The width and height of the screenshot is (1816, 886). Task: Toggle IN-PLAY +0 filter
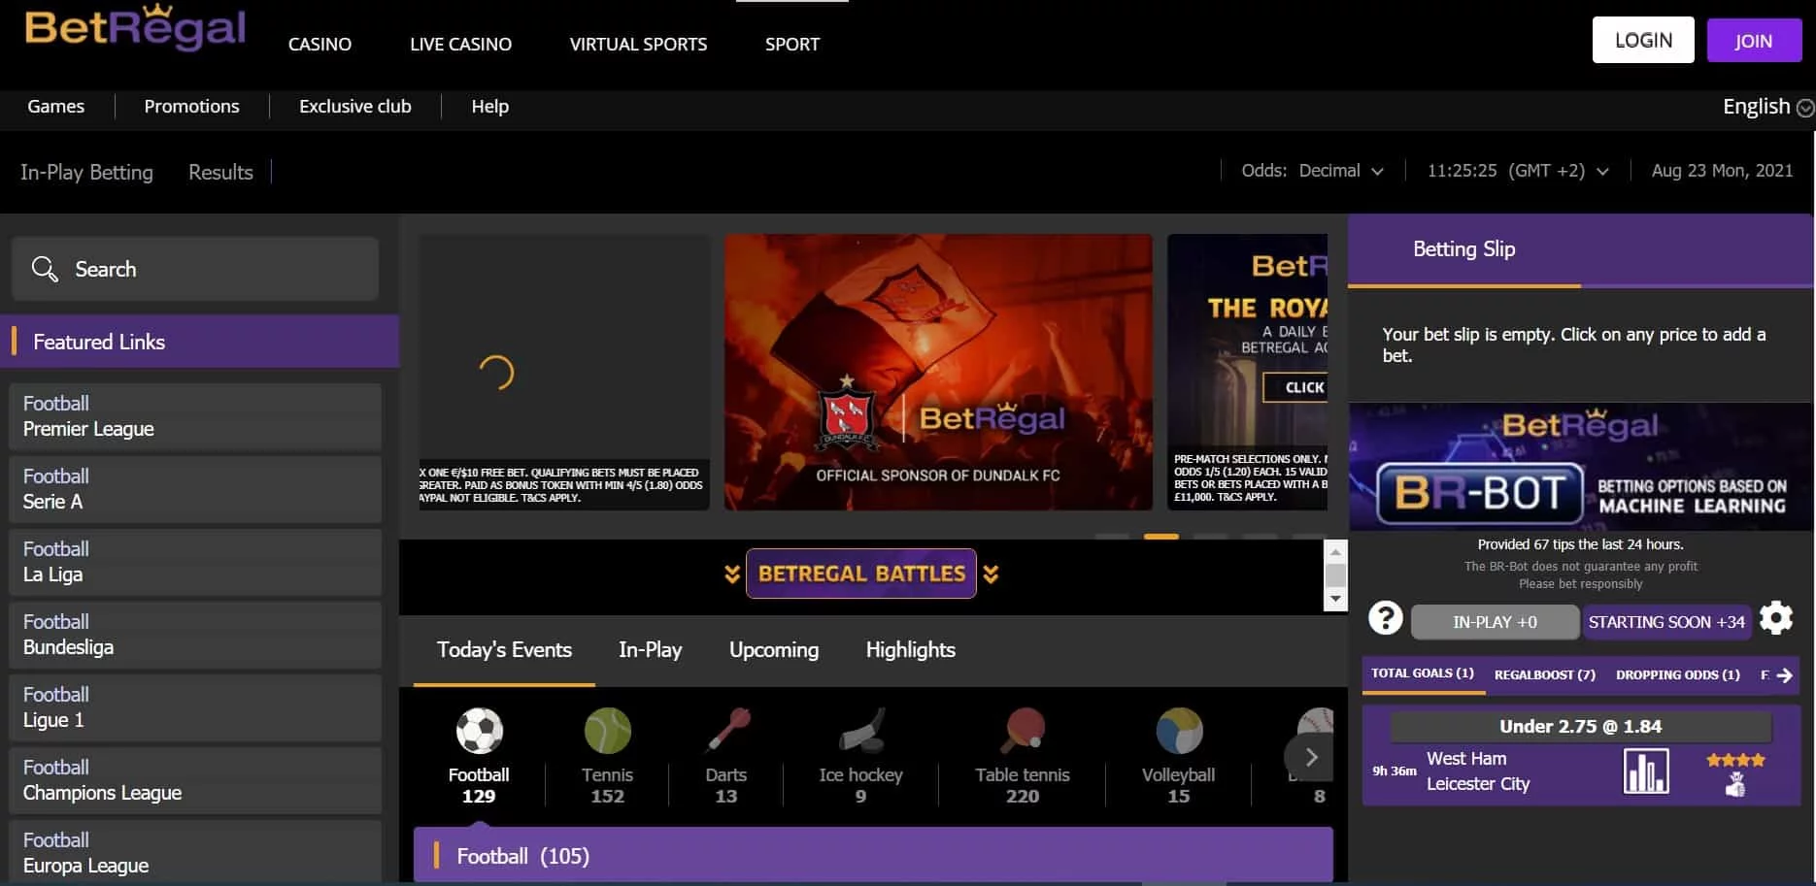coord(1495,622)
